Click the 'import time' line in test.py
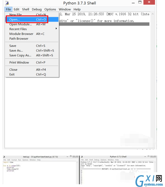Screen dimensions: 165x187 (x=8, y=162)
